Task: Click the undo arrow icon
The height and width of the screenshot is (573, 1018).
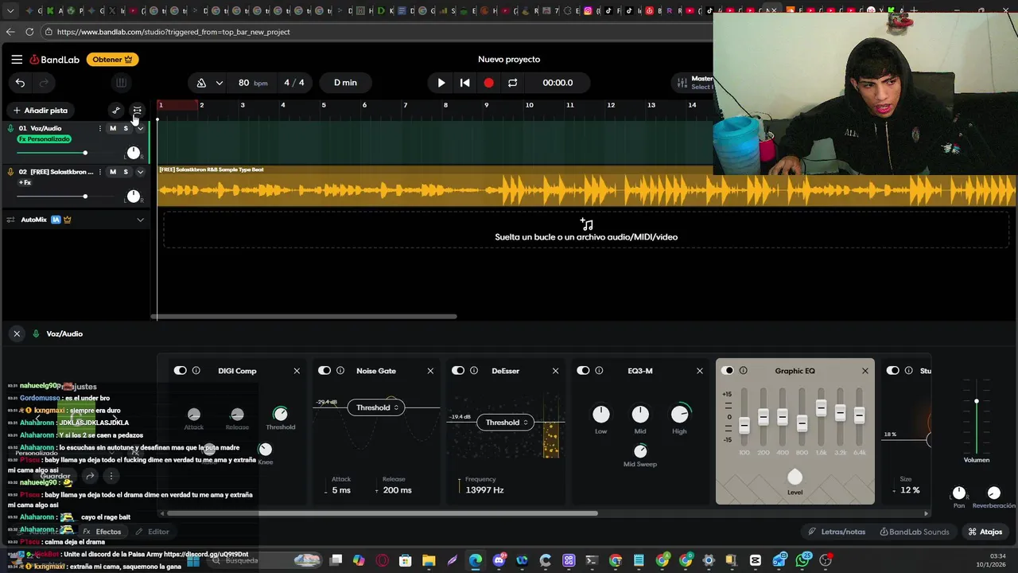Action: coord(20,83)
